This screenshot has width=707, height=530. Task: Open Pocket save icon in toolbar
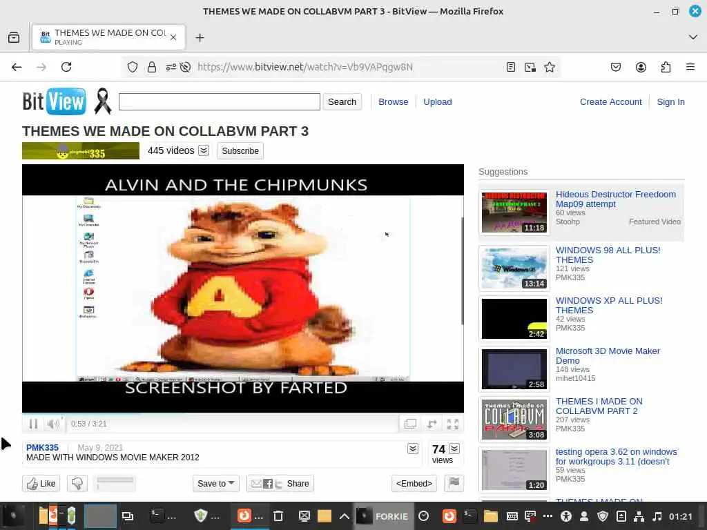tap(615, 67)
